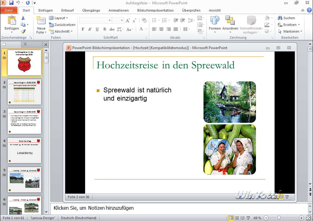Collapse the ribbon with caret icon
Image resolution: width=313 pixels, height=221 pixels.
[x=303, y=10]
